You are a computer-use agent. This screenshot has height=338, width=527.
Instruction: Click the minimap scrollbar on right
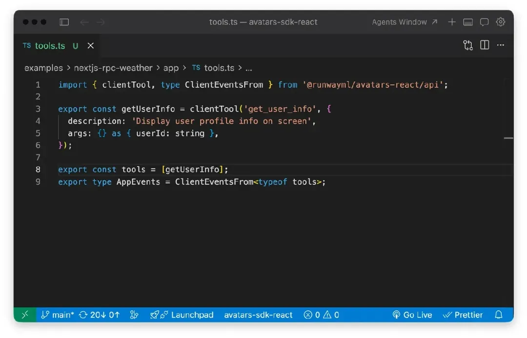(508, 138)
